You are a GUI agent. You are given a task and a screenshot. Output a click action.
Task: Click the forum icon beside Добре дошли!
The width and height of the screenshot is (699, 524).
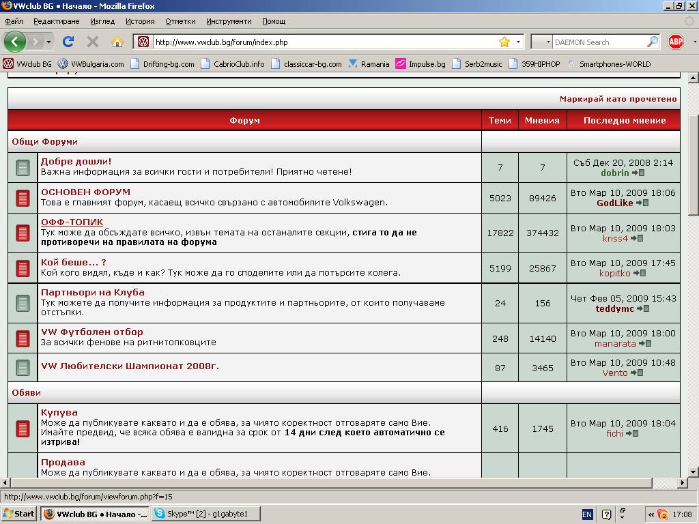[23, 167]
